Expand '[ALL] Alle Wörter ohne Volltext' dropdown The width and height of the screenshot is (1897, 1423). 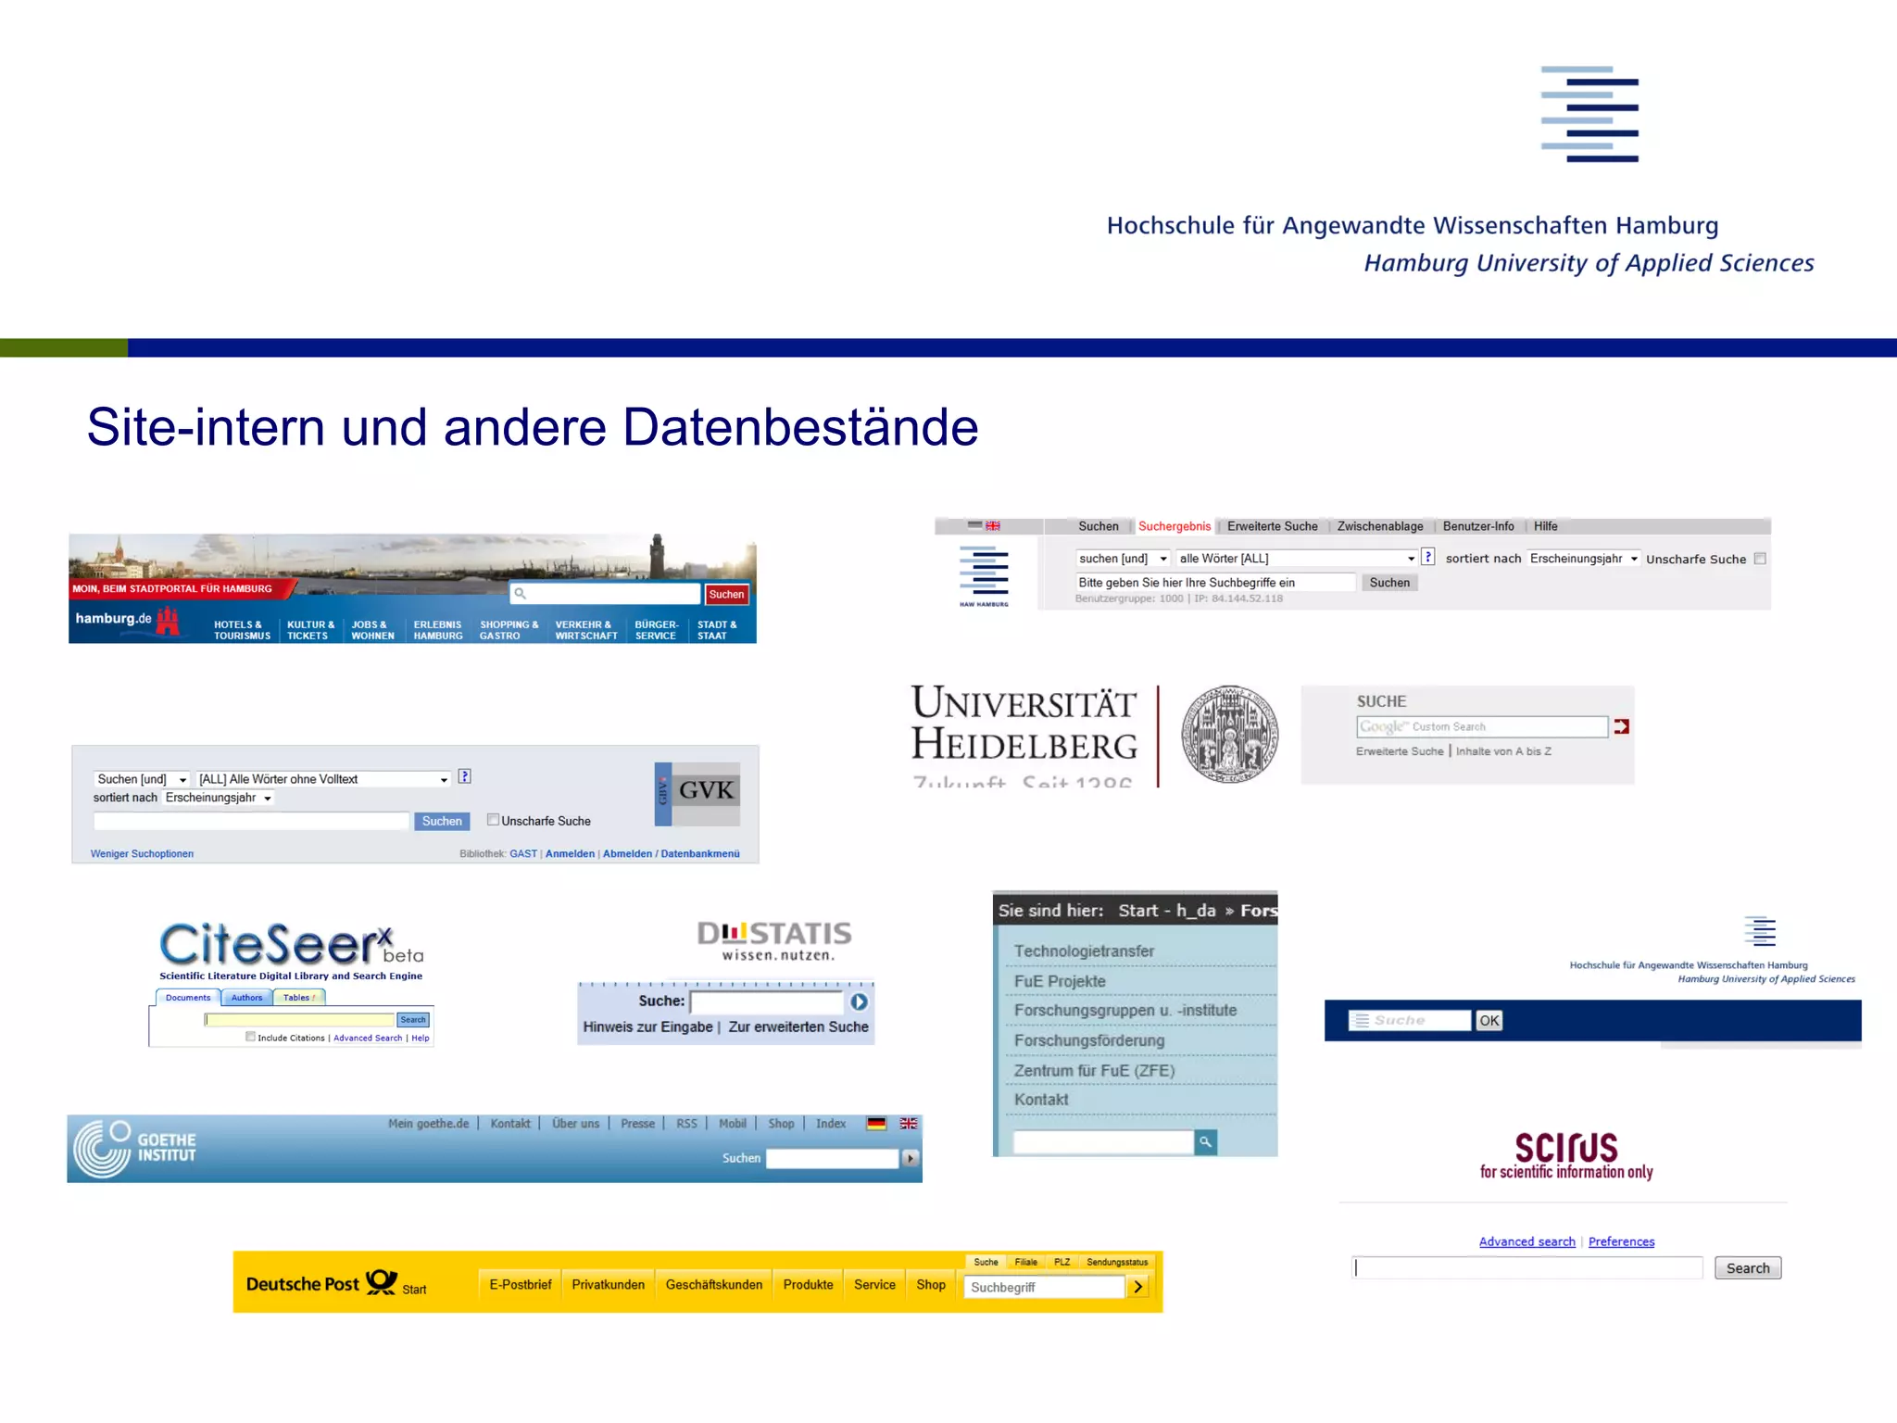tap(323, 779)
